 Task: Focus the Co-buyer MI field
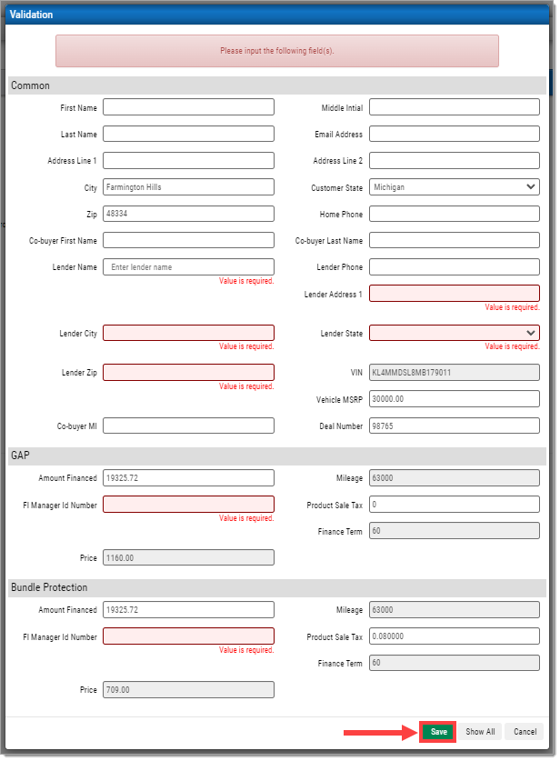[188, 426]
